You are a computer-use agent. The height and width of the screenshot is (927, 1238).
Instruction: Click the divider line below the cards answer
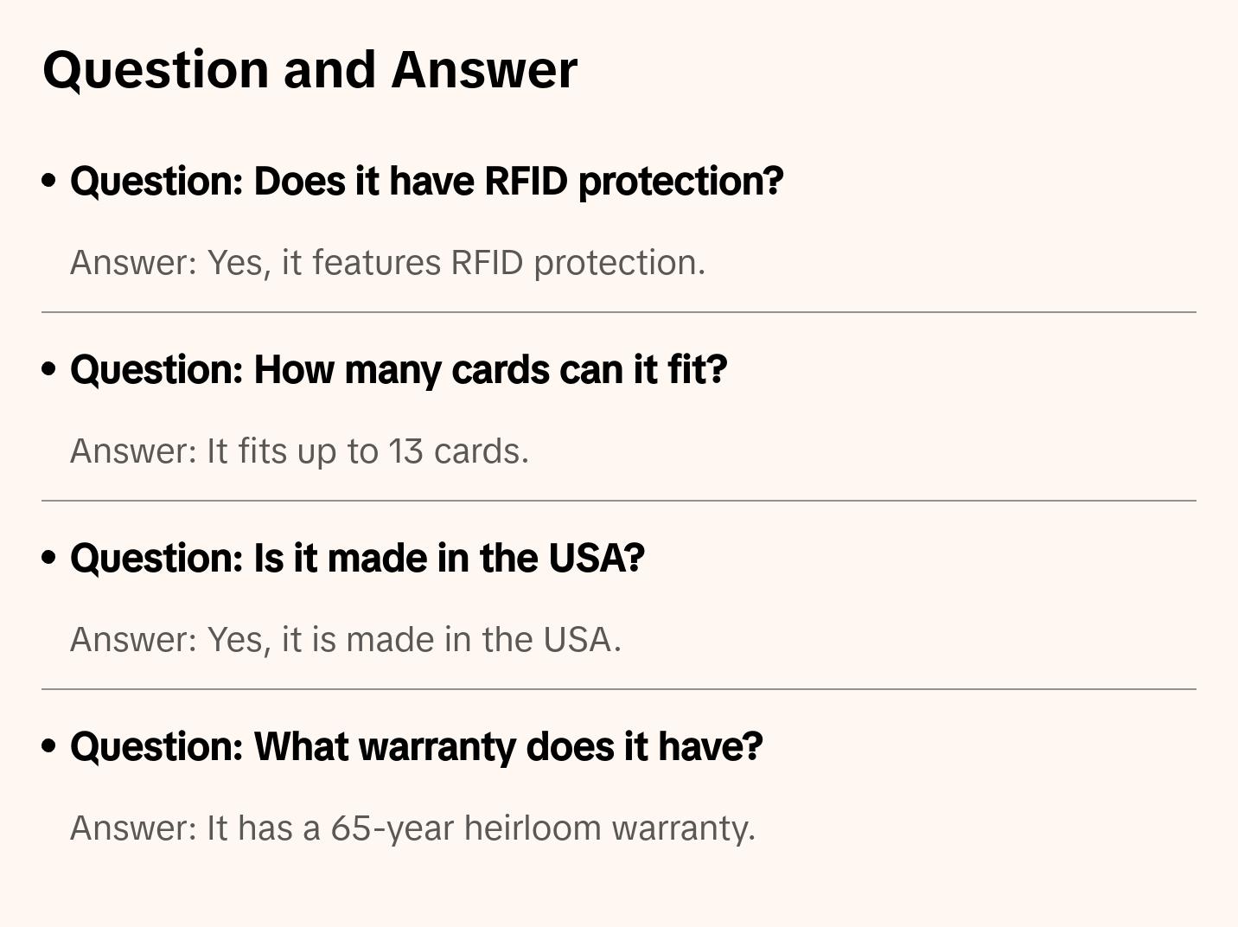pyautogui.click(x=619, y=501)
